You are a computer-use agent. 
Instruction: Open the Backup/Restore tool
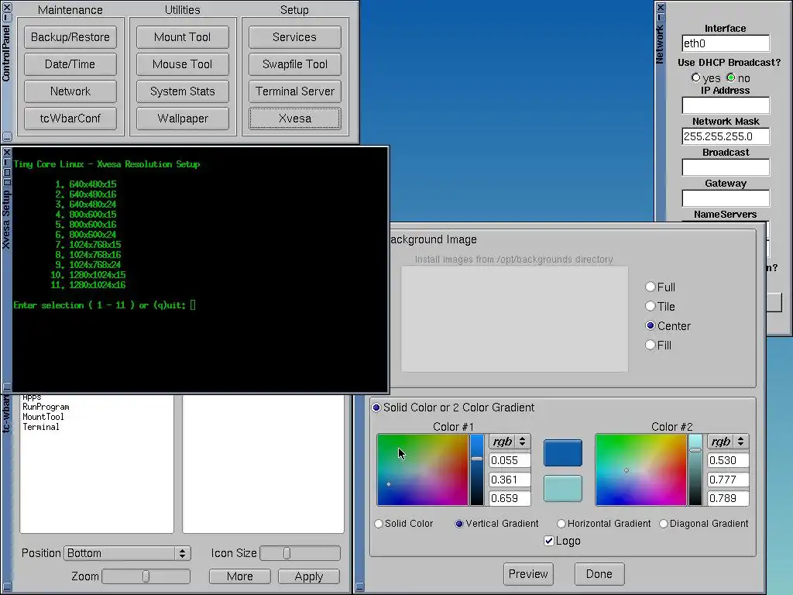click(70, 37)
